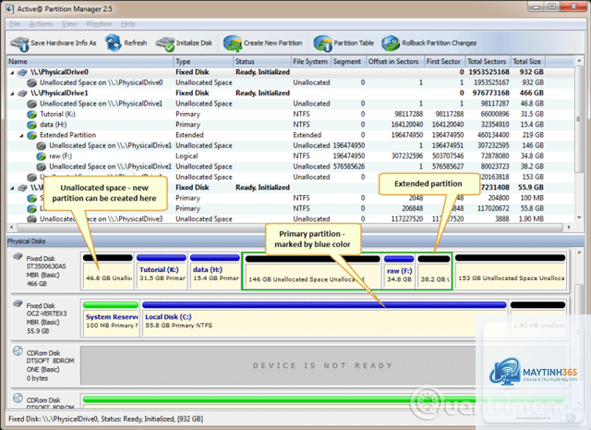Sort by the File System column header
The height and width of the screenshot is (430, 591).
tap(310, 61)
